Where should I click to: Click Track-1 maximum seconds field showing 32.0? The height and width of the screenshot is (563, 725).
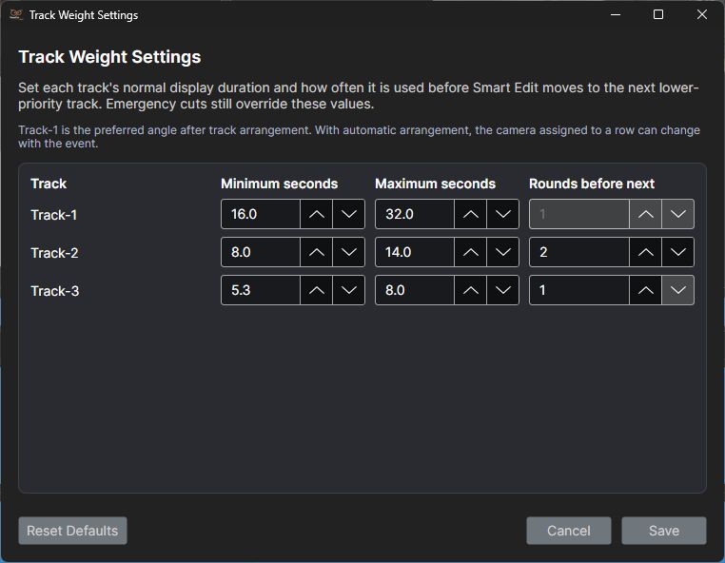[x=415, y=214]
